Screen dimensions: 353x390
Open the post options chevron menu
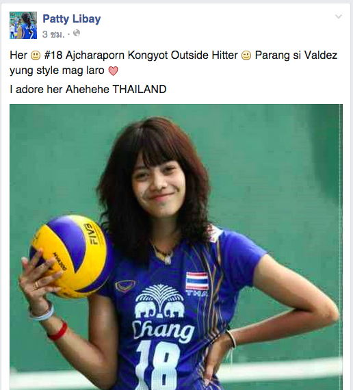tap(339, 16)
